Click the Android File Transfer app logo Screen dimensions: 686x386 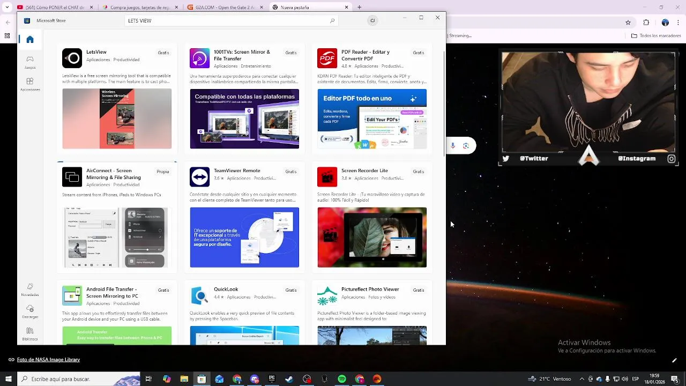(72, 295)
